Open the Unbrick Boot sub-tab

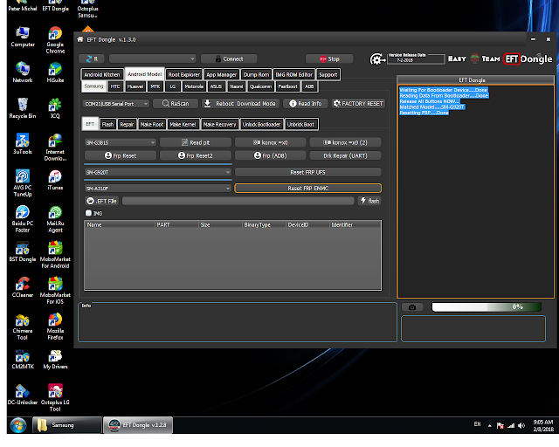pos(300,124)
